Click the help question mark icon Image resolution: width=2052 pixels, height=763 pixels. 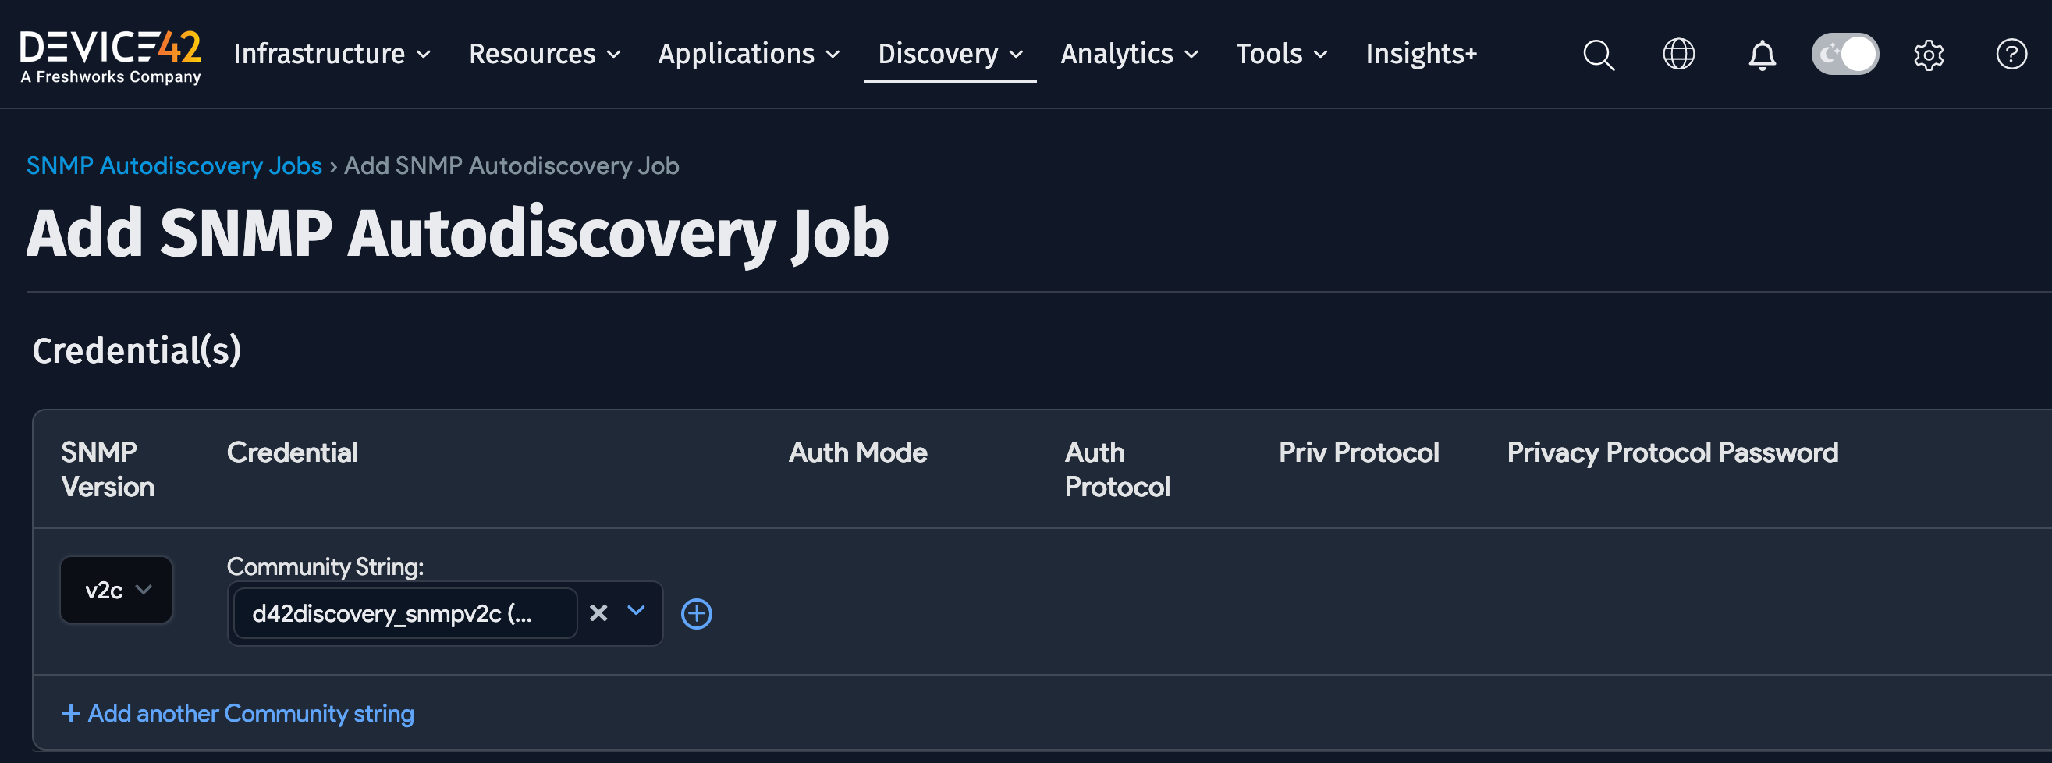(x=2013, y=54)
